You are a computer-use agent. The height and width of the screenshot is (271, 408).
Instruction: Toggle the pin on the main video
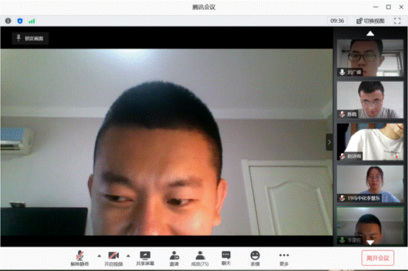point(30,38)
